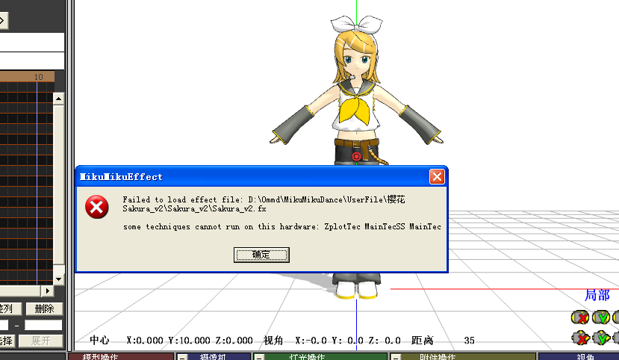Click the frame range end input field
Viewport: 619px width, 360px height.
coord(43,325)
